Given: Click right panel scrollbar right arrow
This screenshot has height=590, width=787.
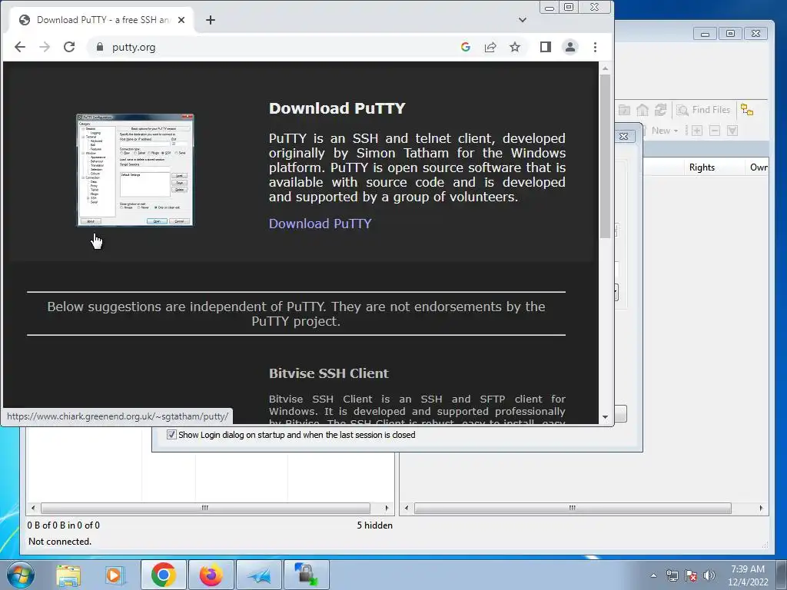Looking at the screenshot, I should point(761,508).
